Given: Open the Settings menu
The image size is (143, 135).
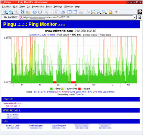Looking at the screenshot, I should [58, 7].
